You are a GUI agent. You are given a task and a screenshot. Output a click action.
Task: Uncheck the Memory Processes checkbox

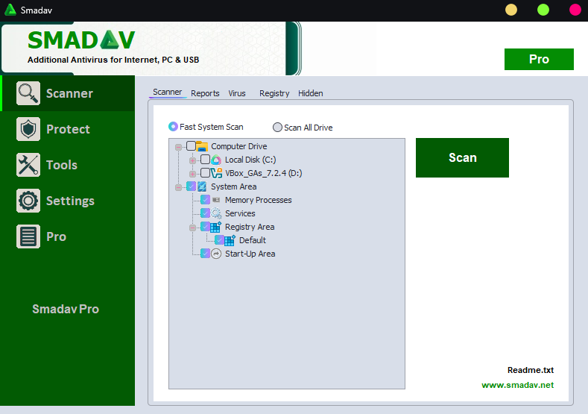coord(205,200)
